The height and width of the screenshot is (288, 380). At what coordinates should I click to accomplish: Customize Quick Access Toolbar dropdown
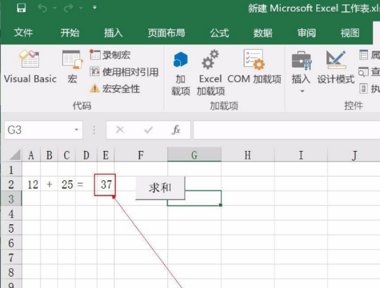click(95, 8)
